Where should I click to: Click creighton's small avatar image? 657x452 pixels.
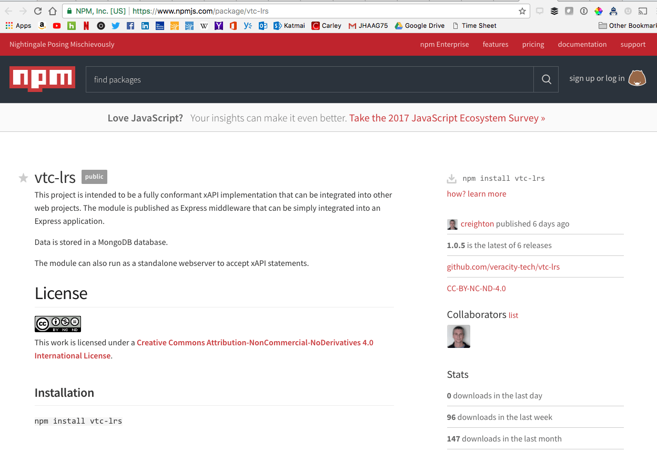pos(452,224)
